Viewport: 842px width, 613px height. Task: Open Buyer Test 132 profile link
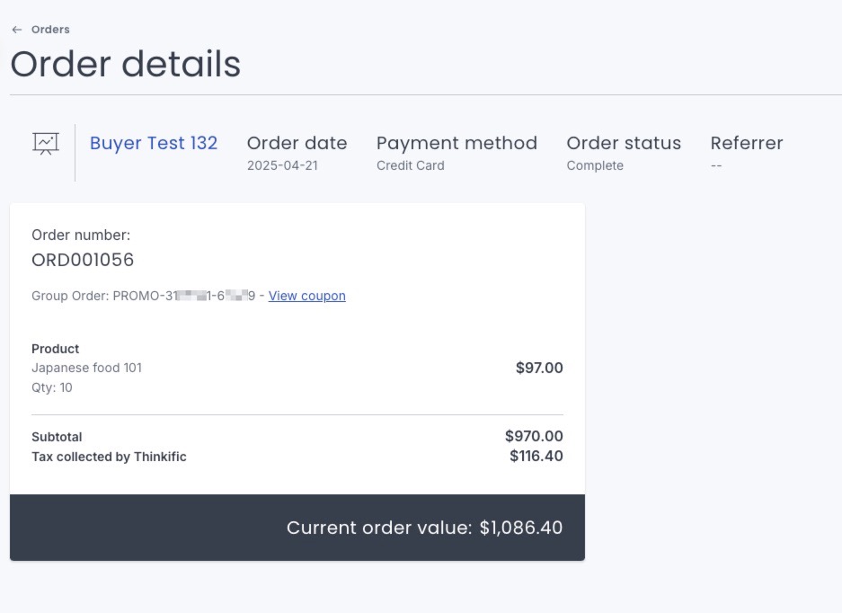point(154,143)
